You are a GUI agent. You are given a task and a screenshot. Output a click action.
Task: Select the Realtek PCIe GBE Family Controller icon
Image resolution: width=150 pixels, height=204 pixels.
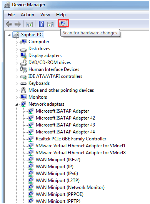click(31, 139)
